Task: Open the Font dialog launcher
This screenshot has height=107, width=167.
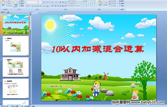Action: (x=50, y=9)
